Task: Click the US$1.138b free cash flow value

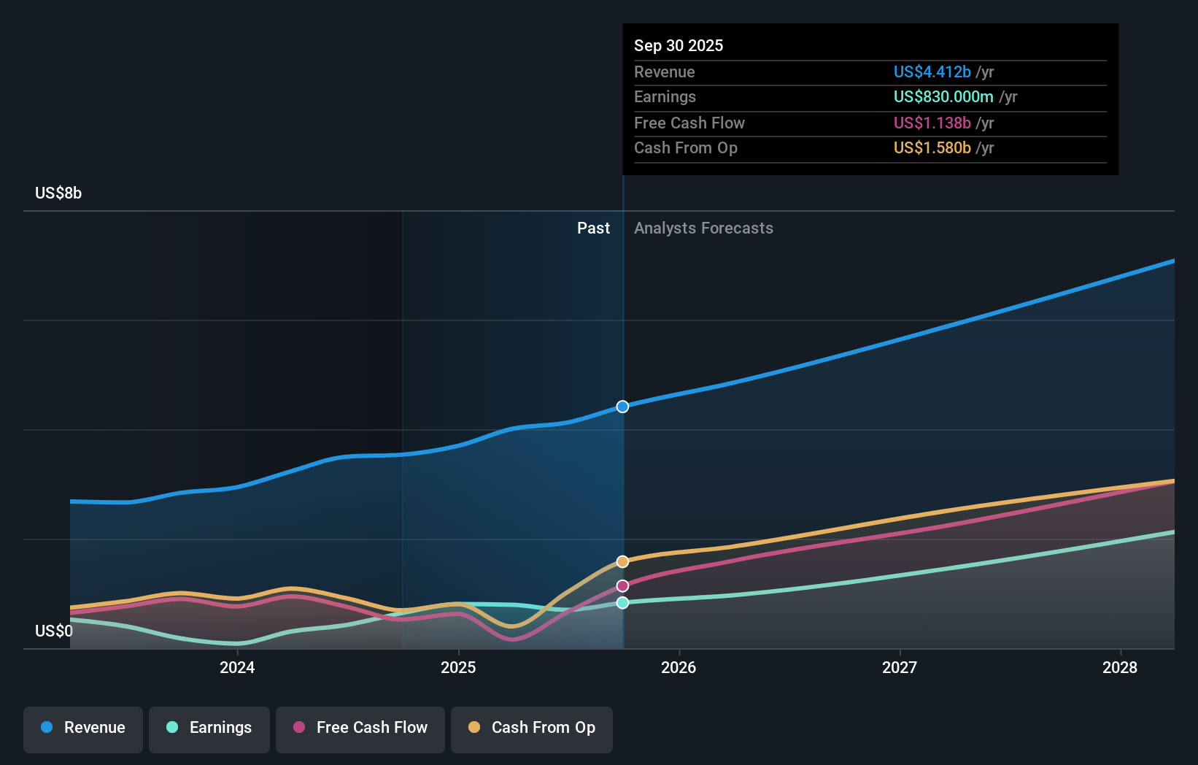Action: (932, 123)
